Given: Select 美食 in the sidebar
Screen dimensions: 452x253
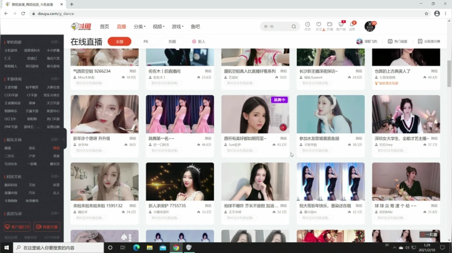Looking at the screenshot, I should coord(56,156).
